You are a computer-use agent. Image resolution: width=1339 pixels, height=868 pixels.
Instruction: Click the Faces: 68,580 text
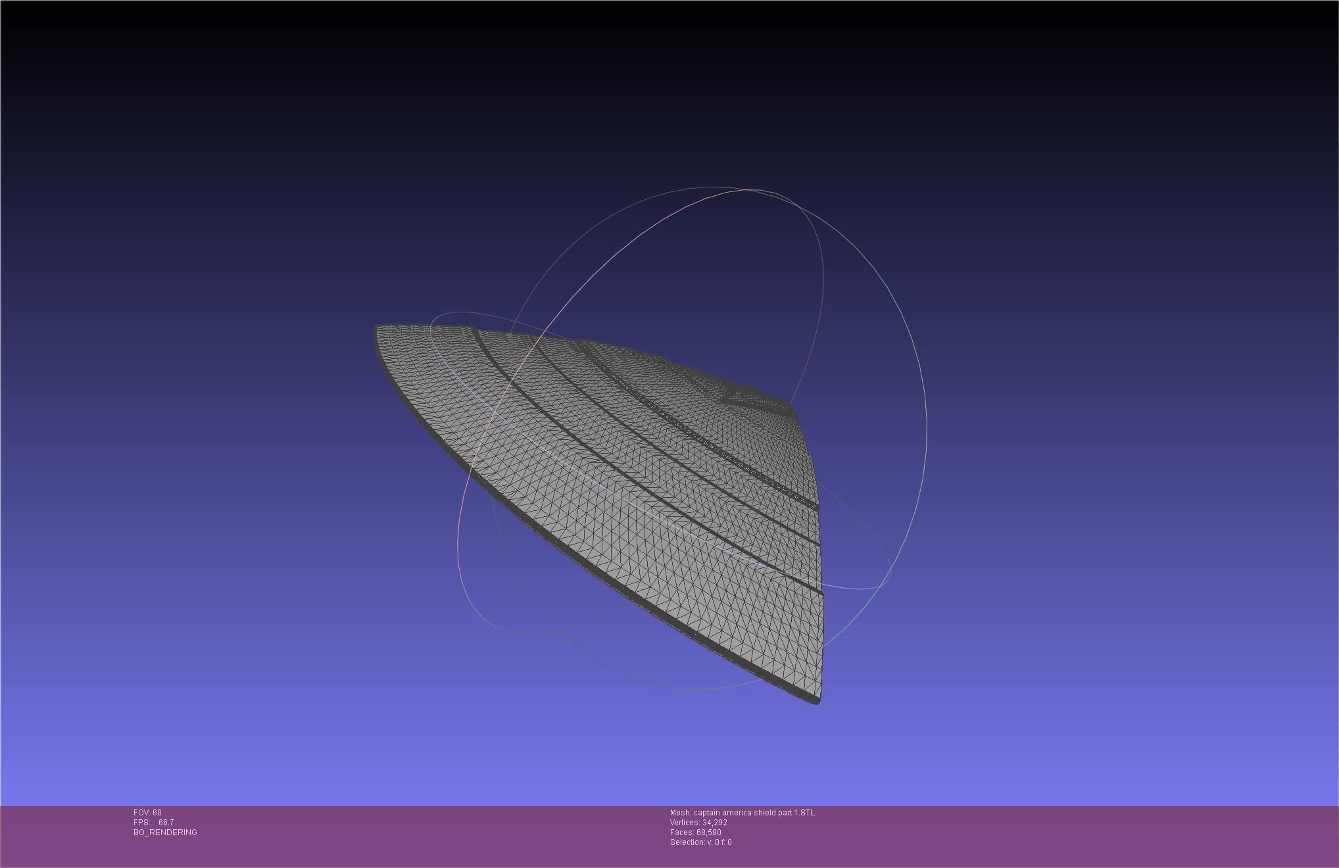click(695, 832)
